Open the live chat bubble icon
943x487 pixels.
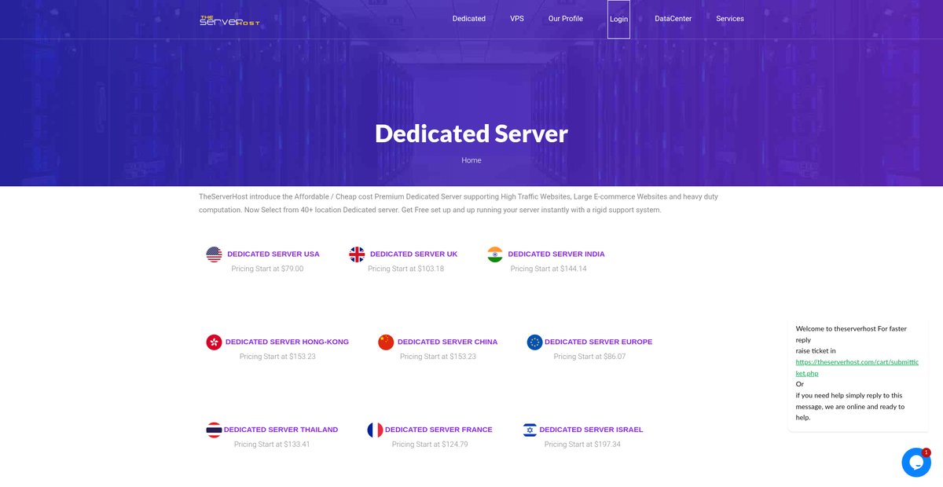pos(916,463)
